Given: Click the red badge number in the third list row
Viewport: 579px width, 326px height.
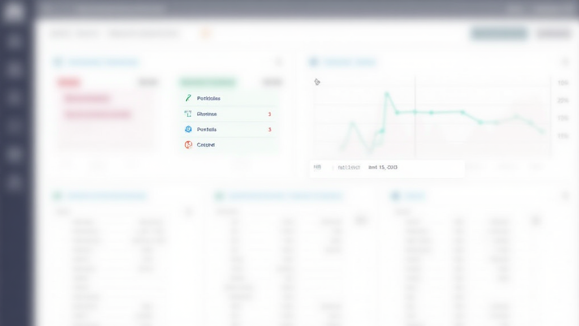Looking at the screenshot, I should coord(270,130).
